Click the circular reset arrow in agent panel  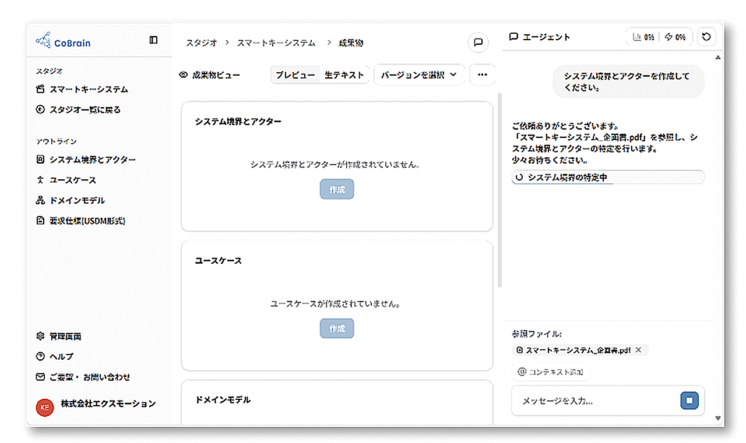(x=706, y=37)
